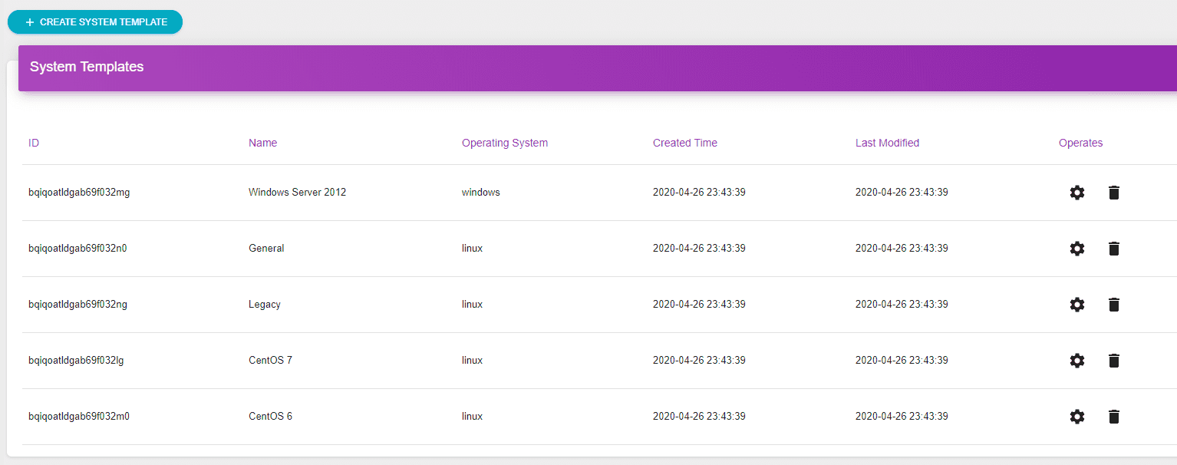Screen dimensions: 1177x465
Task: Delete the Windows Server 2012 template
Action: pyautogui.click(x=1114, y=193)
